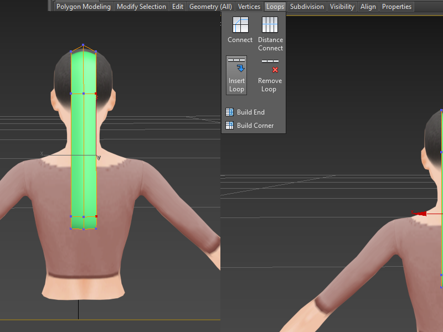Click the Distance Connect tool icon
The width and height of the screenshot is (443, 332).
click(270, 25)
